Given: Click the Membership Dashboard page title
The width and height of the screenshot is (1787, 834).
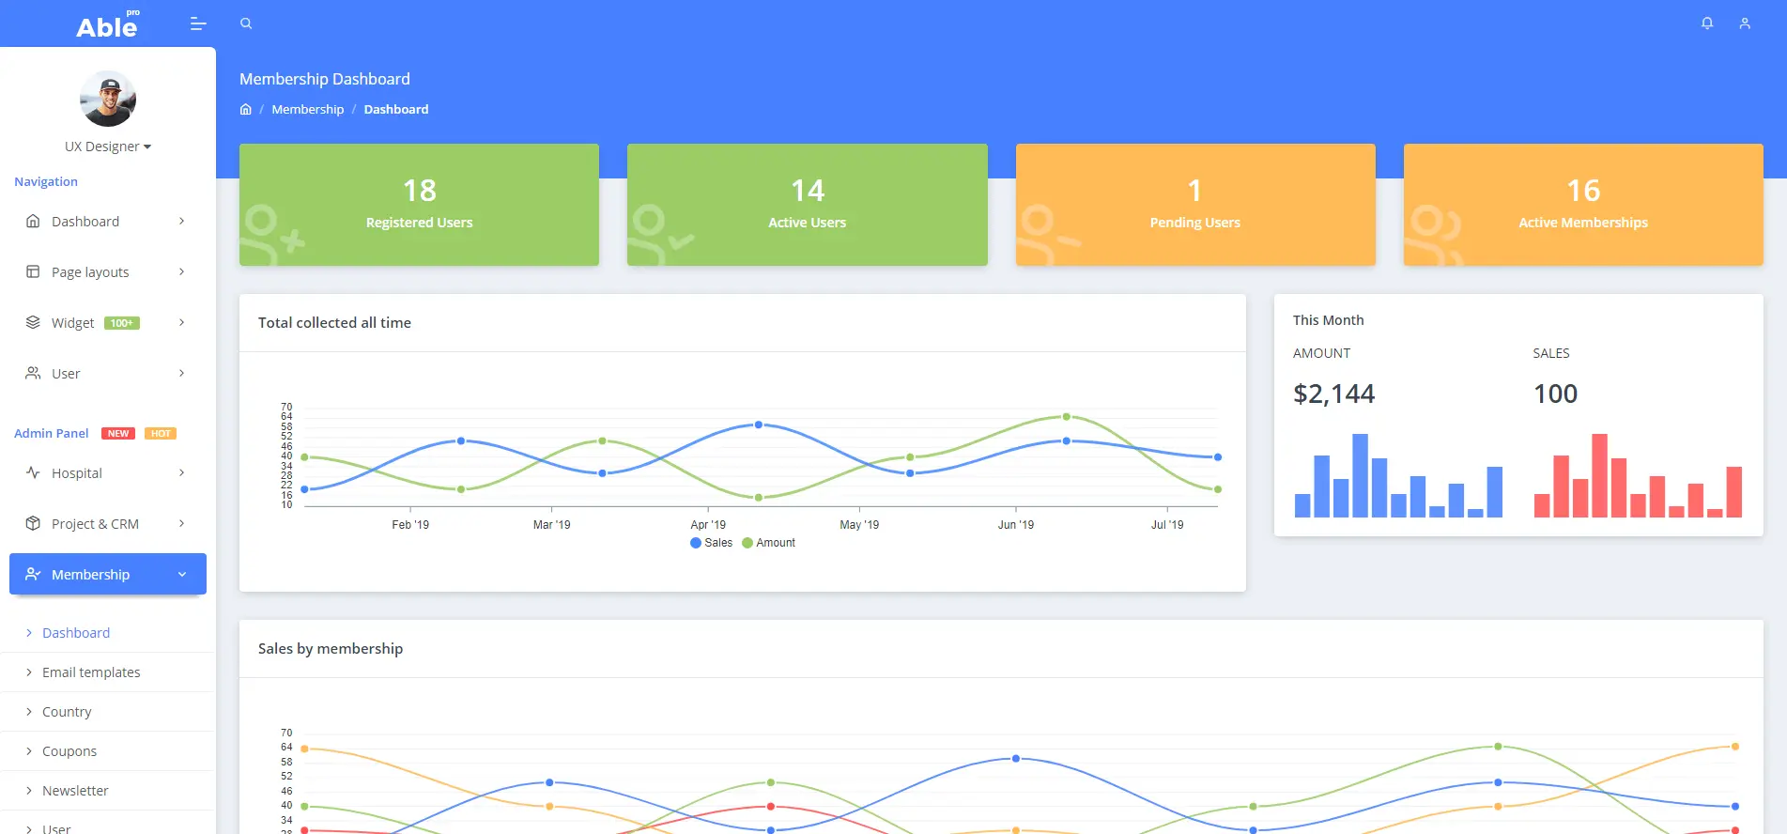Looking at the screenshot, I should point(325,79).
